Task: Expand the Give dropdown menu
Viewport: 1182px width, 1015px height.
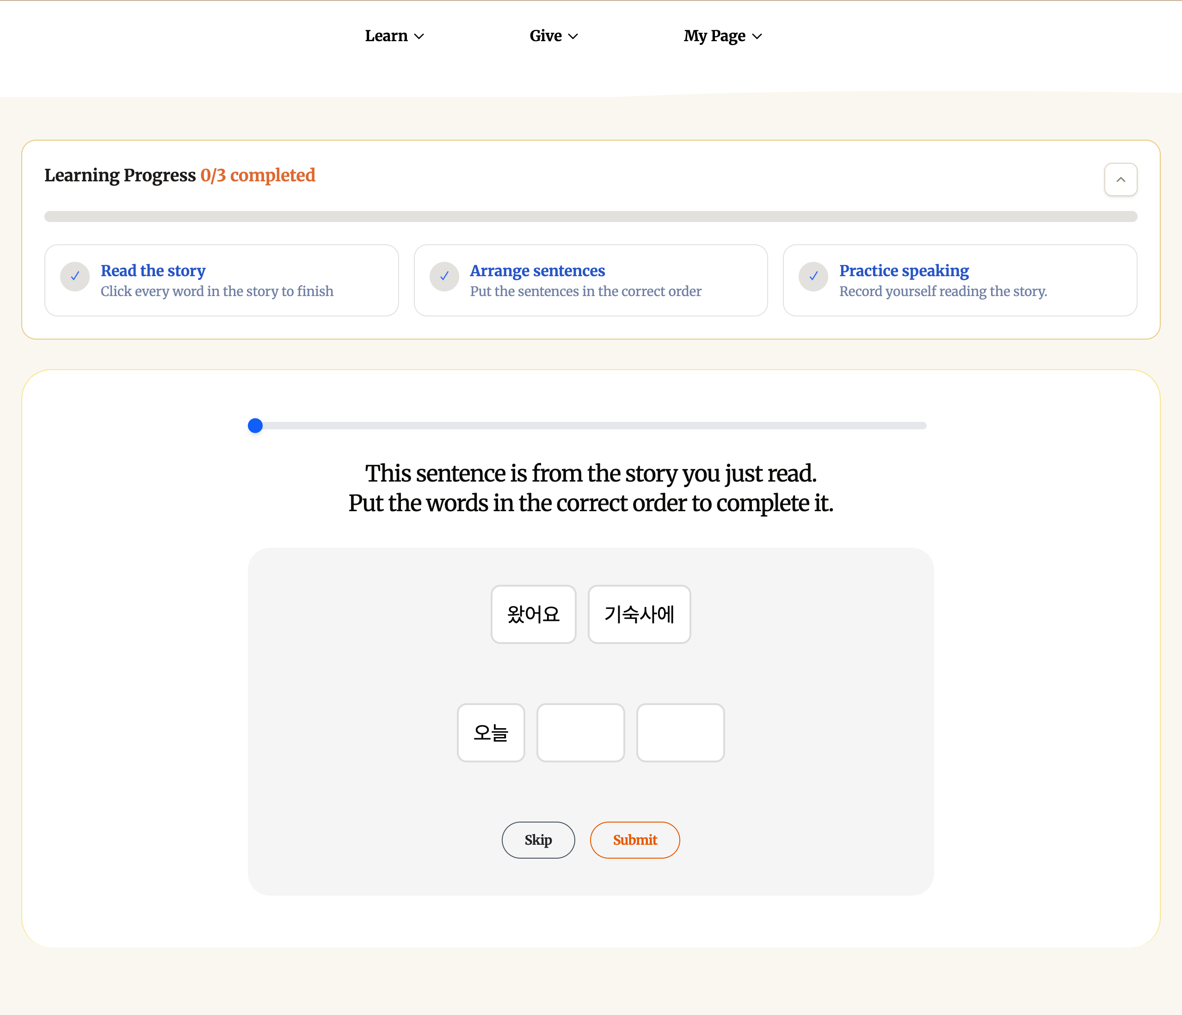Action: (x=554, y=36)
